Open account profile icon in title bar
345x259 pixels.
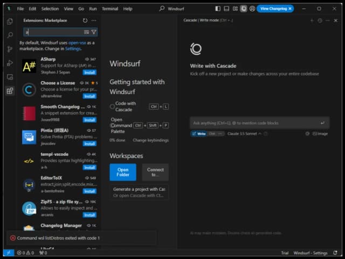(x=252, y=9)
